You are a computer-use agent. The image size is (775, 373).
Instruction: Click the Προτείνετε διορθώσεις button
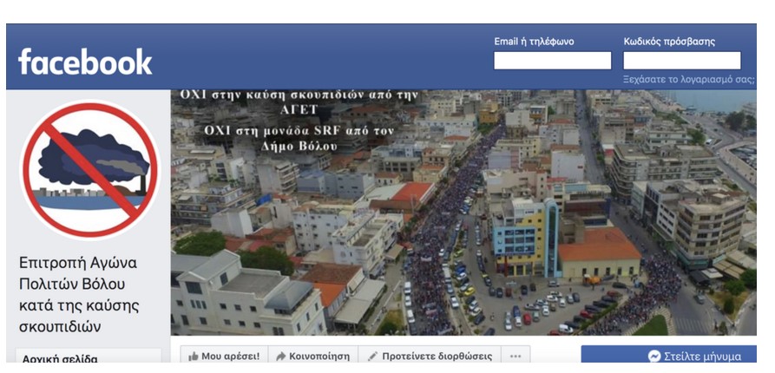click(430, 355)
